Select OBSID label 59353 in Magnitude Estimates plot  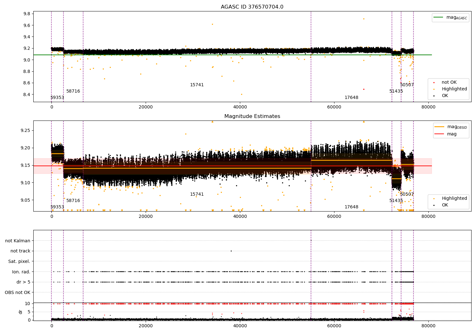(x=57, y=207)
